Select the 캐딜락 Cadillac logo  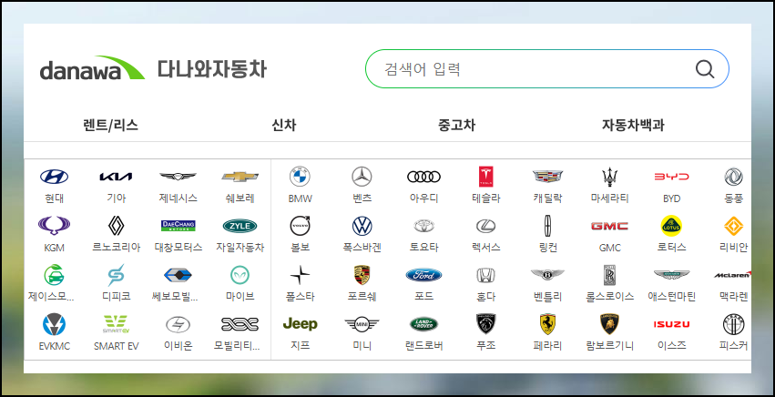coord(547,177)
